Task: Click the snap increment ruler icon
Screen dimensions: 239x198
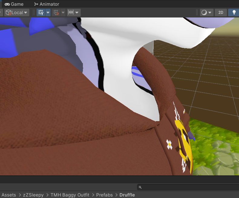Action: click(71, 12)
